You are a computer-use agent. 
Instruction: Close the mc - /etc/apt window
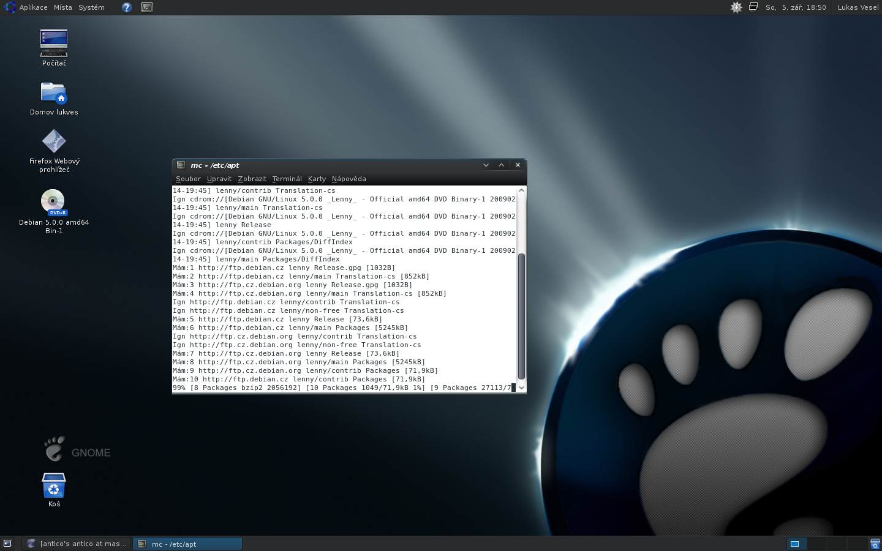[x=518, y=165]
